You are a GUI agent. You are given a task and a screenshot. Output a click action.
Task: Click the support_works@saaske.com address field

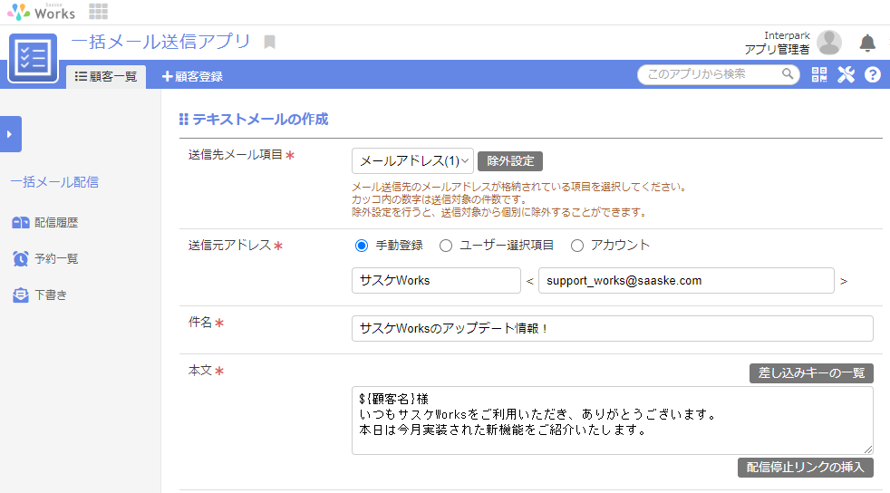point(686,281)
